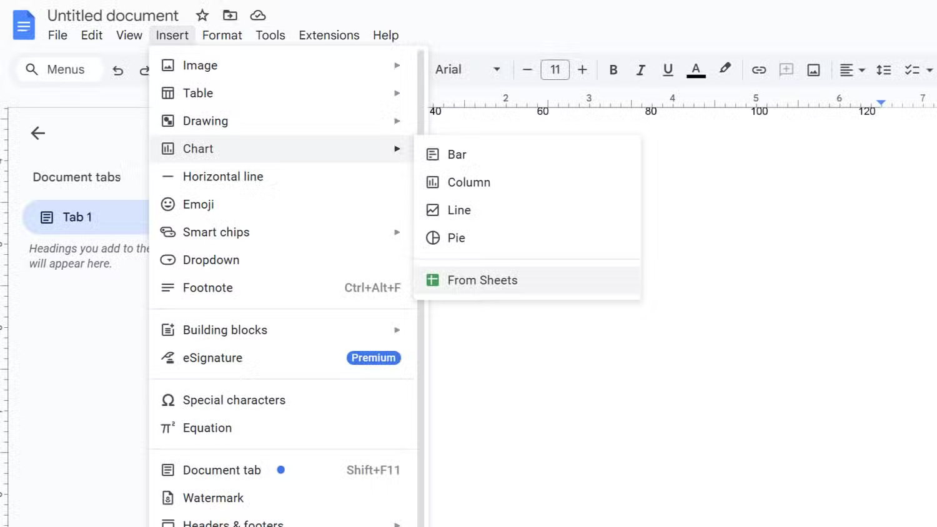This screenshot has width=937, height=527.
Task: Insert a Pie chart
Action: pos(527,238)
